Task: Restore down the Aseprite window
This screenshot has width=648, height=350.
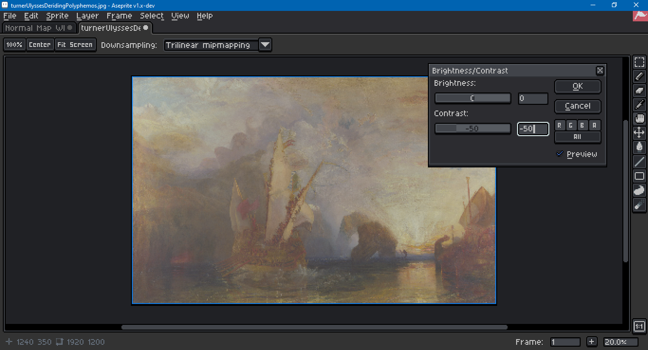Action: [614, 5]
